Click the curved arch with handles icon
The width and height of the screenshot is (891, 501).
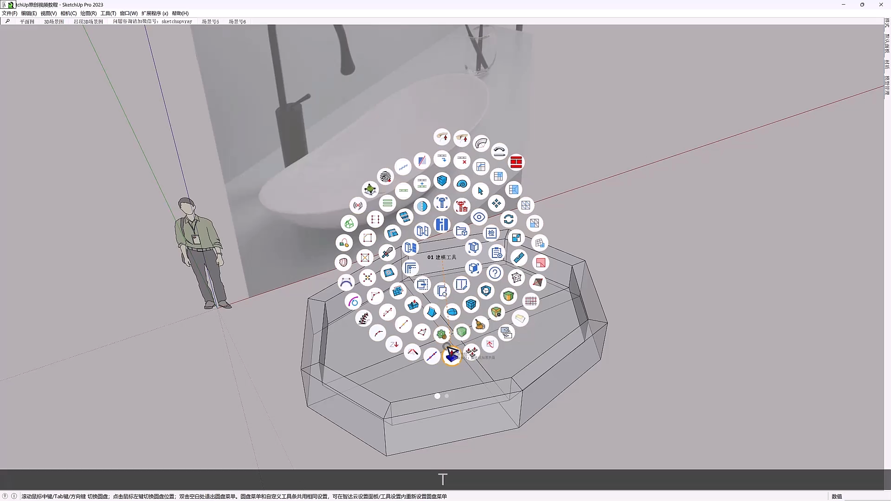point(346,282)
